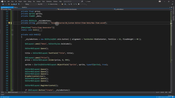Click the Find in Files toolbar icon
Image resolution: width=175 pixels, height=98 pixels.
[62, 4]
